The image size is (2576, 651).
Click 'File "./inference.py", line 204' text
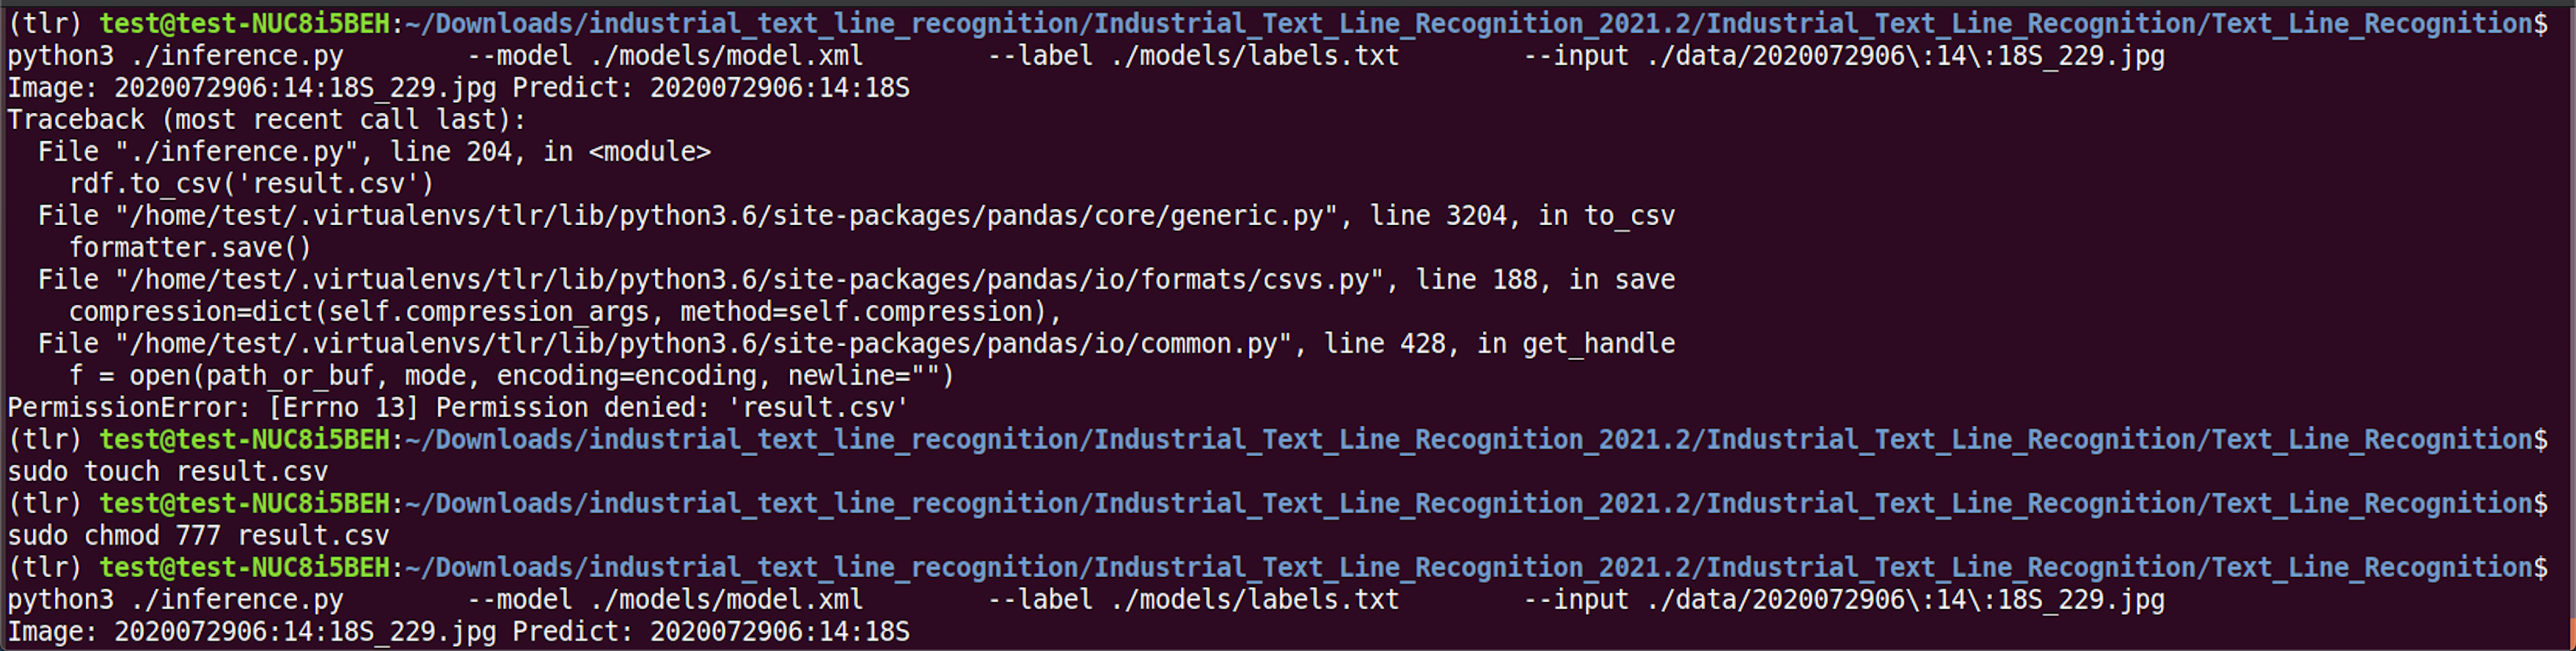coord(275,152)
